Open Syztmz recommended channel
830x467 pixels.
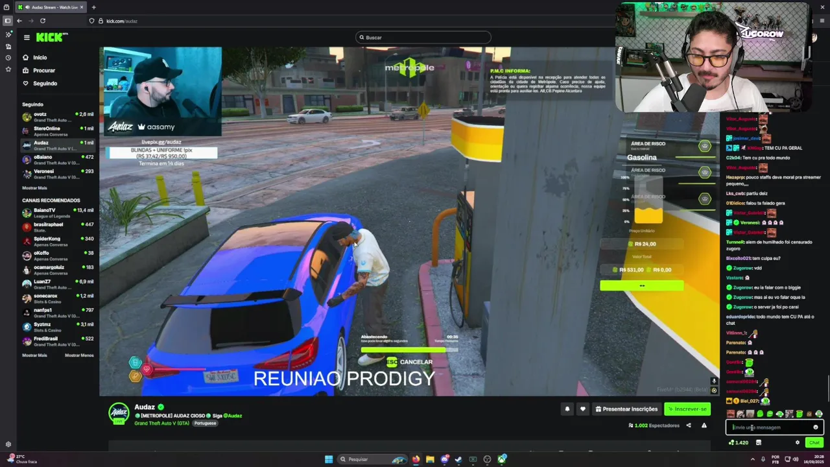[57, 327]
